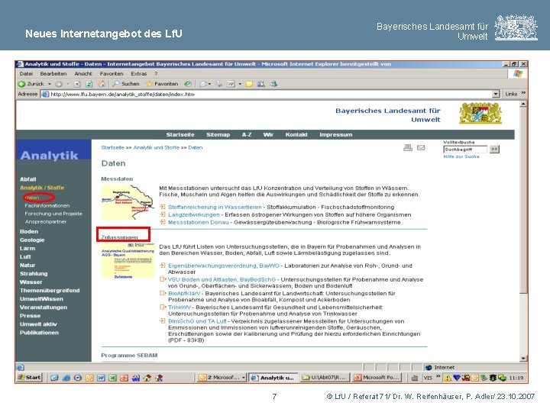
Task: Open the Mail button dropdown arrow
Action: point(210,84)
